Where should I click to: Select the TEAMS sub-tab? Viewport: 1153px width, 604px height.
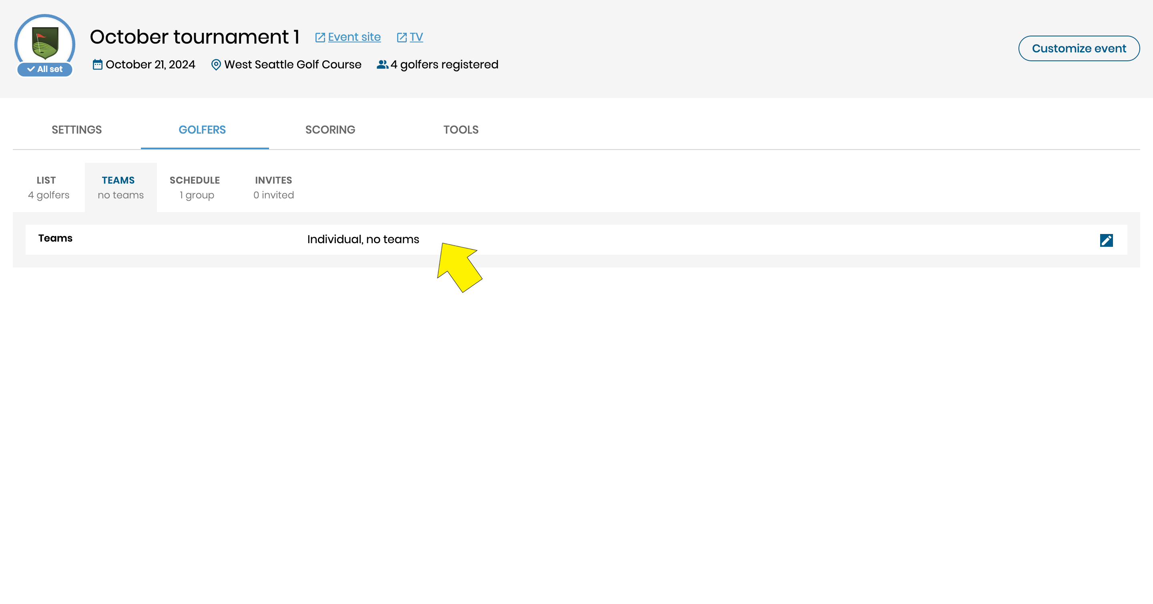[121, 187]
